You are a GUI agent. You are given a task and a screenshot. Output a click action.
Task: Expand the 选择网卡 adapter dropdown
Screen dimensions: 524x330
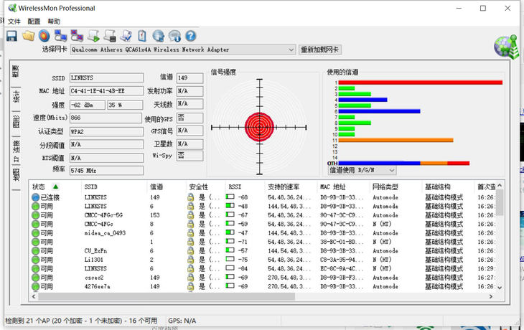pos(291,49)
